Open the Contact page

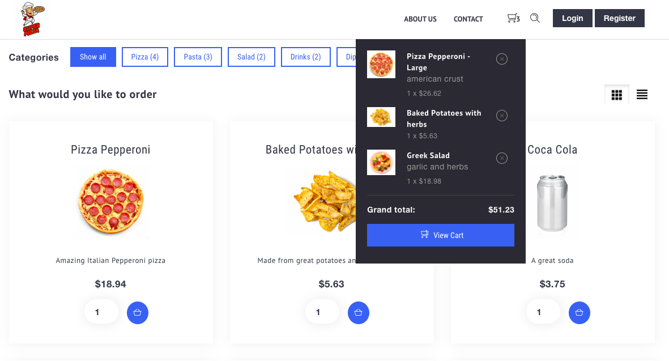pyautogui.click(x=468, y=19)
